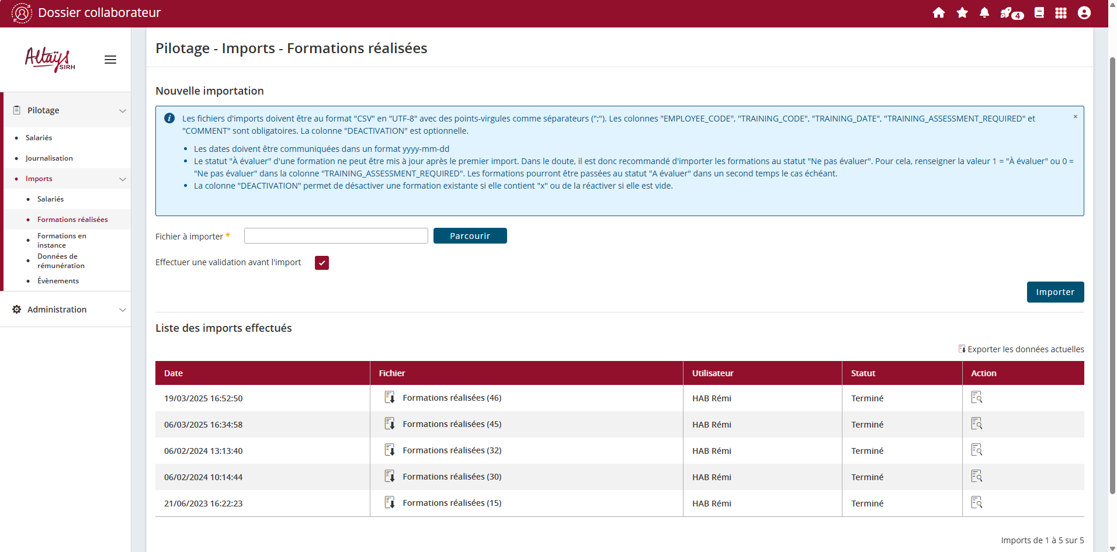1117x552 pixels.
Task: Toggle sidebar with hamburger menu icon
Action: pos(110,60)
